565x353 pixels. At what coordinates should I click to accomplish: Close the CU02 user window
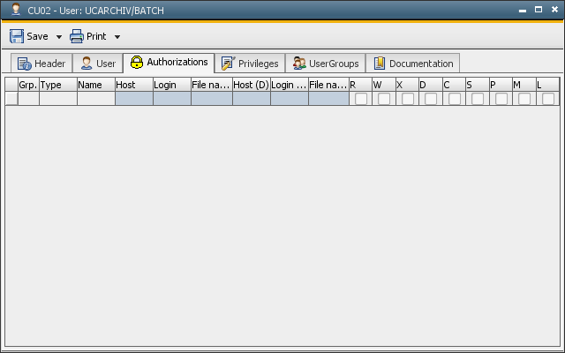pos(554,10)
